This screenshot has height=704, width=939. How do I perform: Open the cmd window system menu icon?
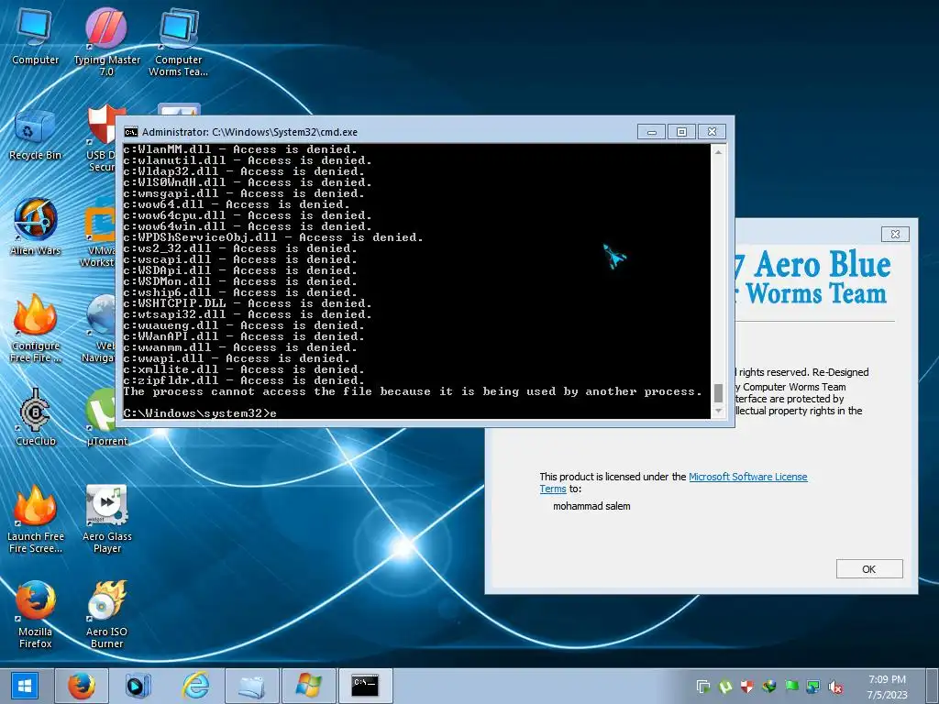(130, 132)
